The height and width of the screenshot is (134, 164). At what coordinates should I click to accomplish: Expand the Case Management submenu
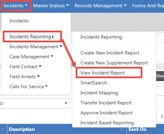31,56
